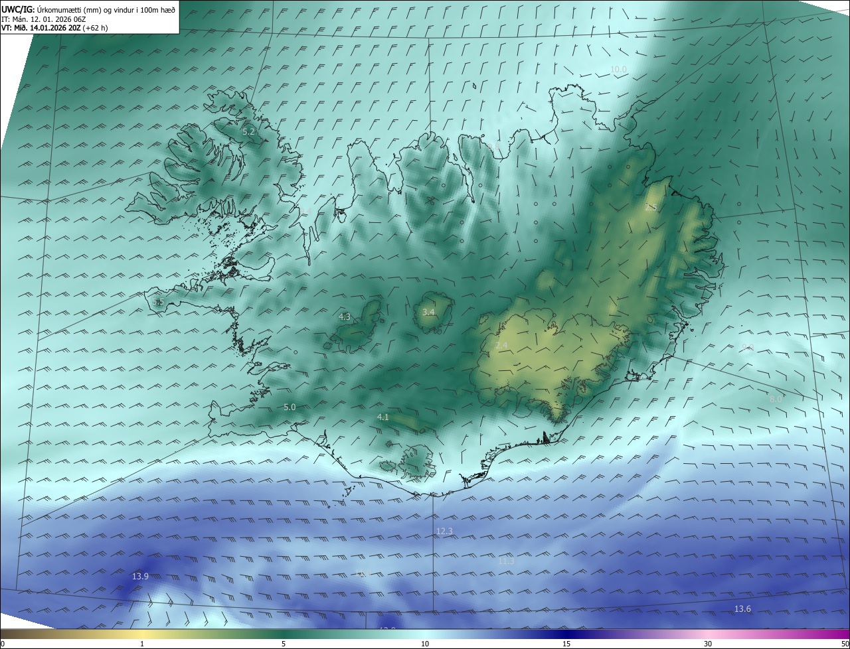
Task: Select the 3.4 value on the central glacier
Action: [x=428, y=312]
